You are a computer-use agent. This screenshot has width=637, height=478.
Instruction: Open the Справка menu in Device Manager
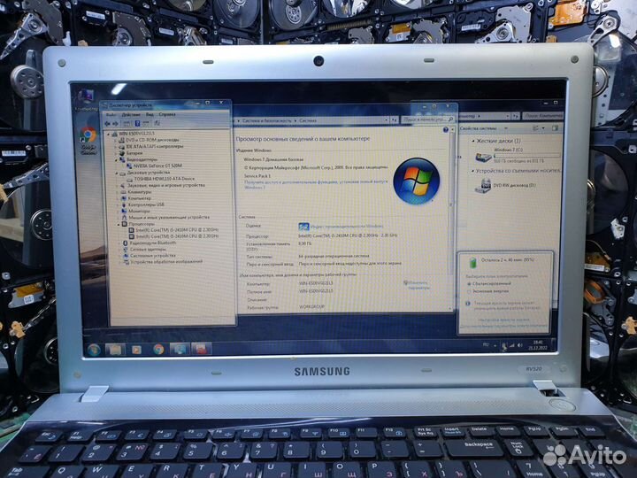tap(167, 114)
